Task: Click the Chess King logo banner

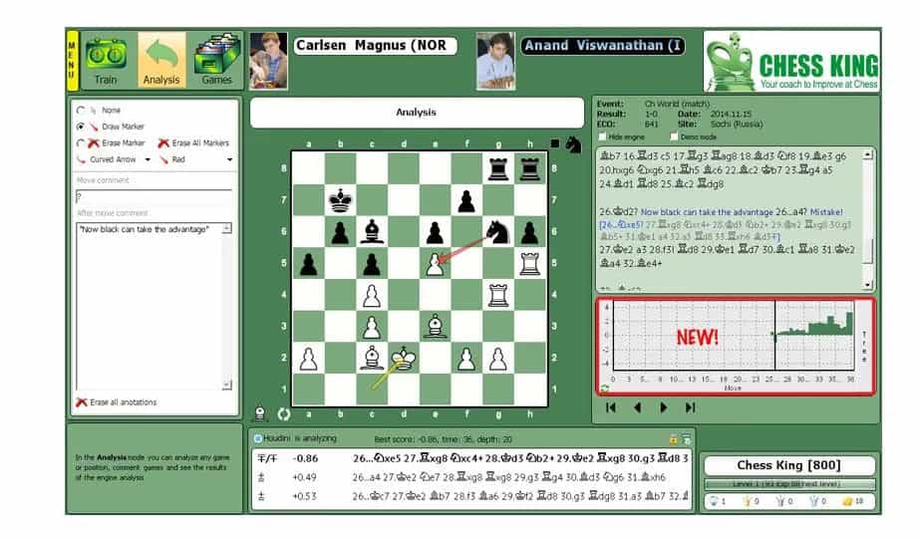Action: (791, 62)
